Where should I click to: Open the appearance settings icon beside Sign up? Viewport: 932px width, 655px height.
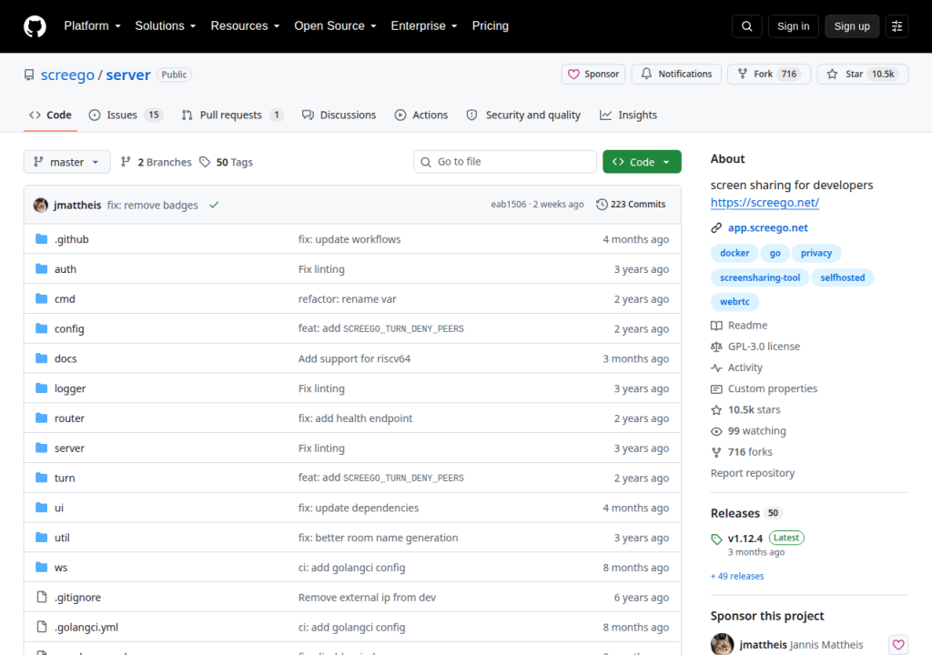(x=897, y=26)
